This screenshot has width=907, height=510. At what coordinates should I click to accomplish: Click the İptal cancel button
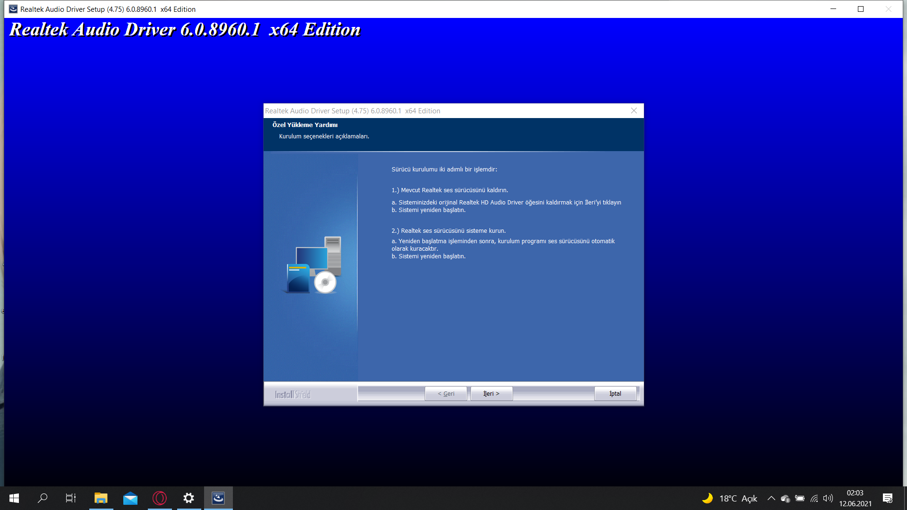[615, 393]
